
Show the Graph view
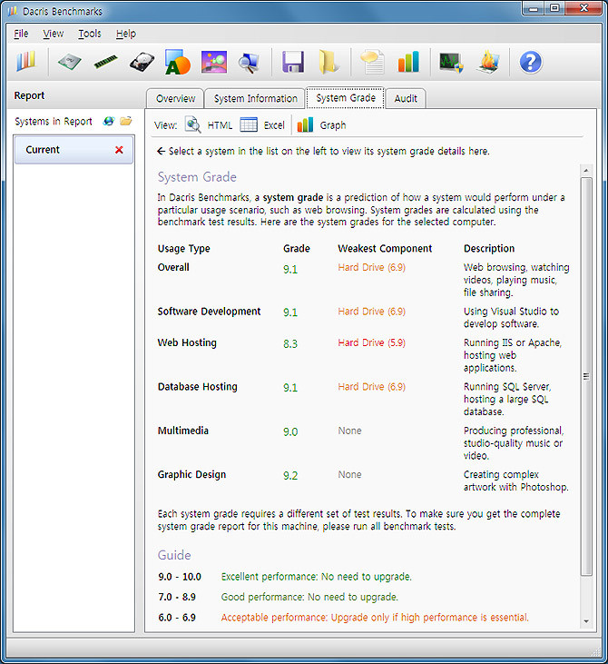pyautogui.click(x=322, y=125)
